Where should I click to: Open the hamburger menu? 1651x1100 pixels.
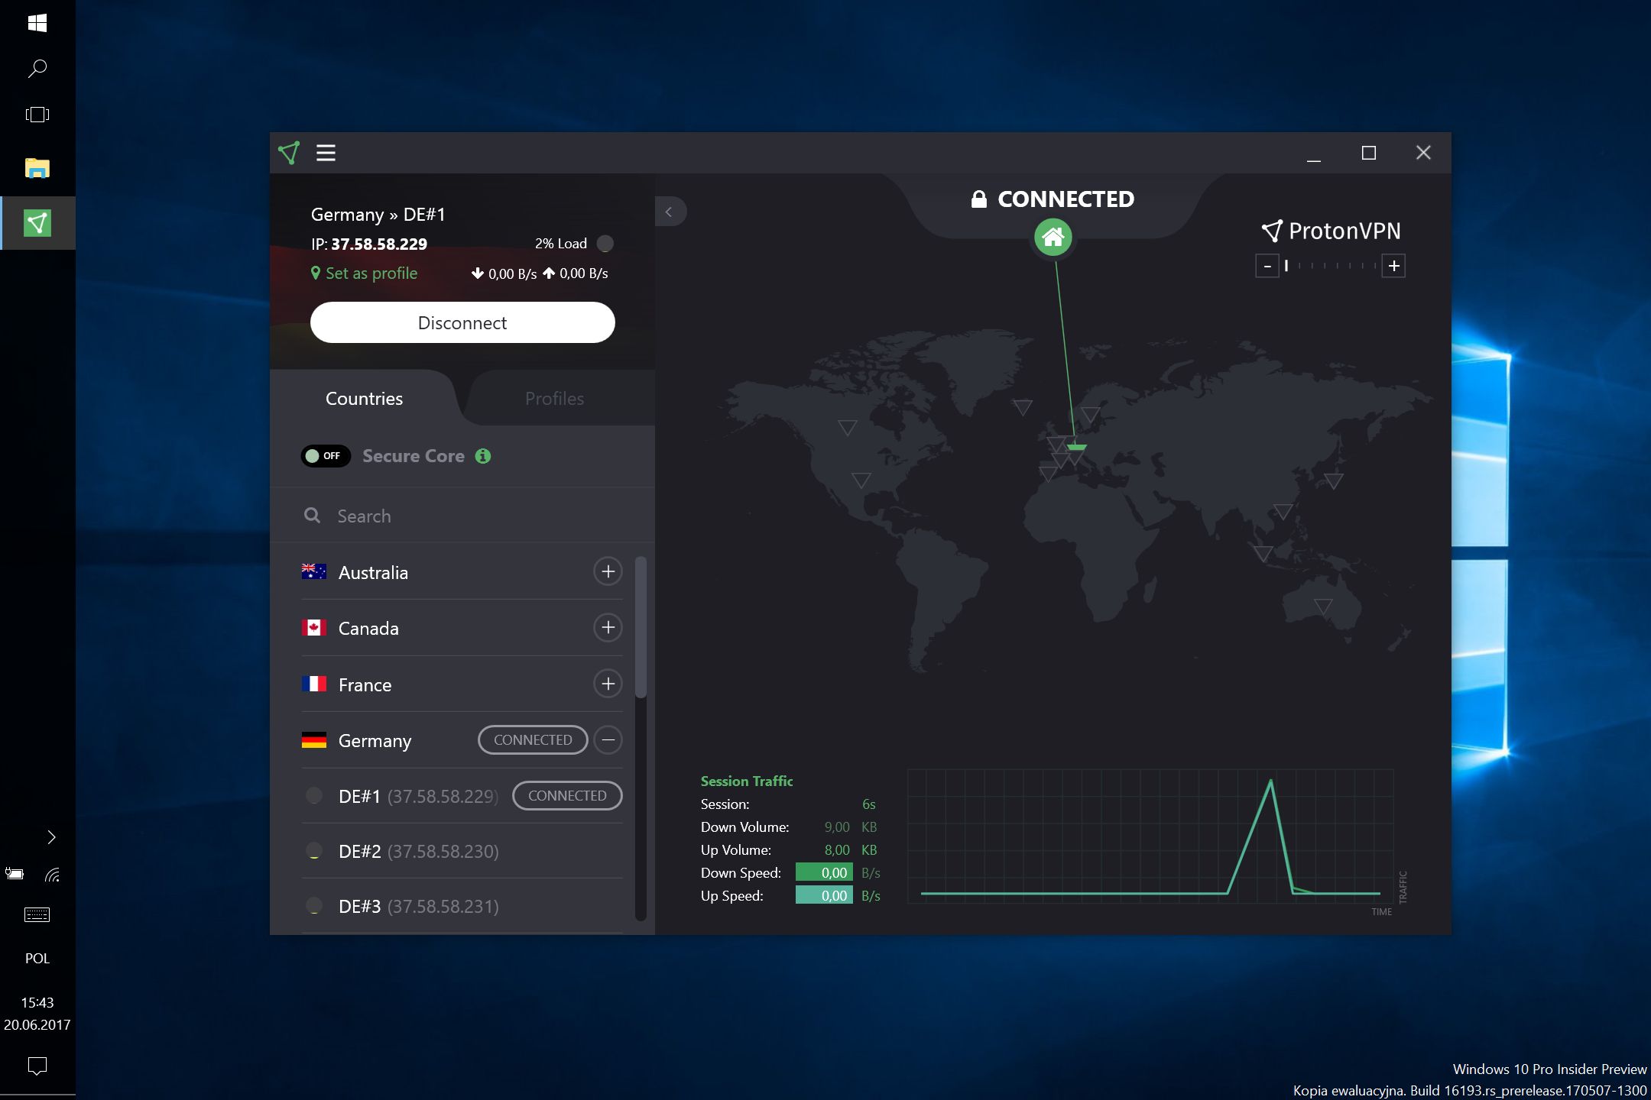[326, 153]
